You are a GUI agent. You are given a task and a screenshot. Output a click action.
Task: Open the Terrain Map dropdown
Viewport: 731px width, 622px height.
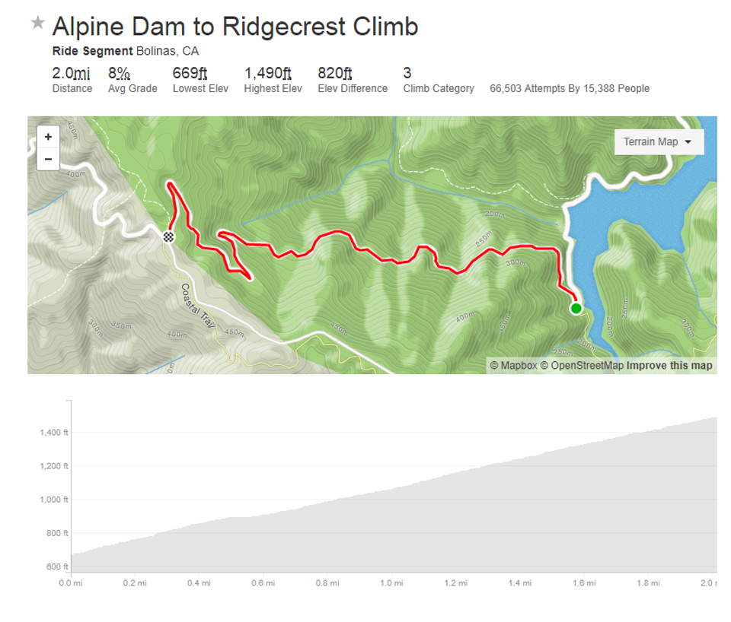[659, 141]
